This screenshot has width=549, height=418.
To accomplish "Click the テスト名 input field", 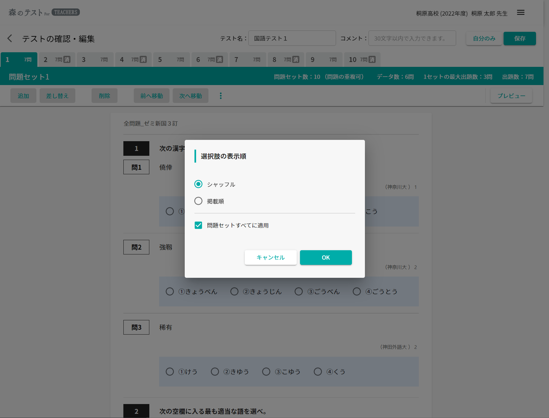I will [x=292, y=38].
